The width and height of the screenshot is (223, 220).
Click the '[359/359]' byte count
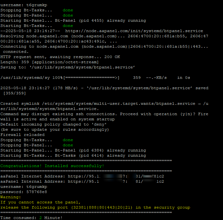(x=15, y=93)
